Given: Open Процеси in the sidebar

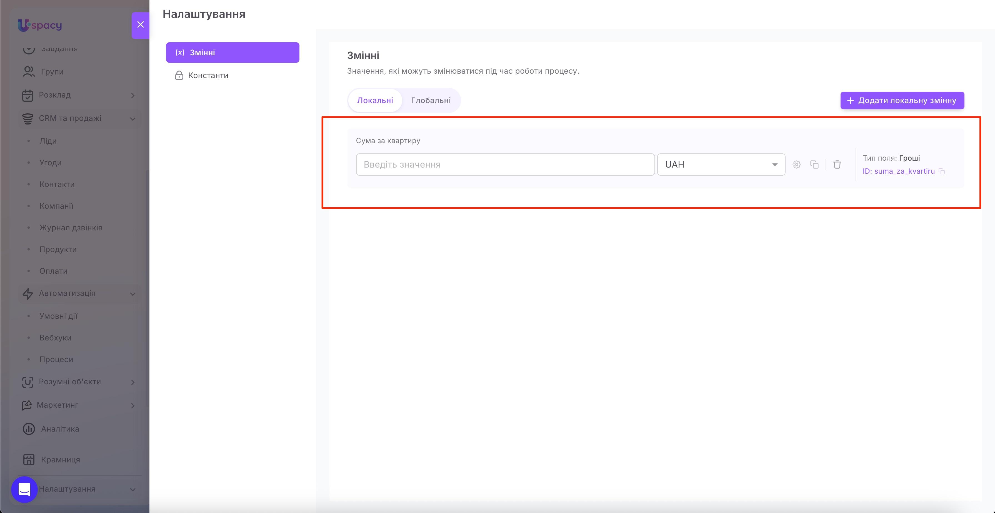Looking at the screenshot, I should (56, 359).
